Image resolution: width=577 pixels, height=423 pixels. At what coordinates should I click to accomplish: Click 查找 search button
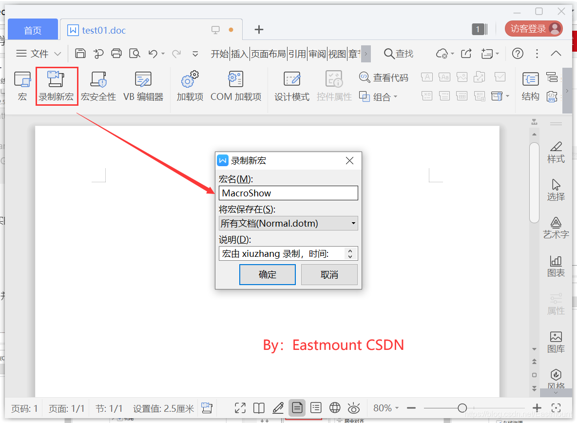pyautogui.click(x=399, y=54)
